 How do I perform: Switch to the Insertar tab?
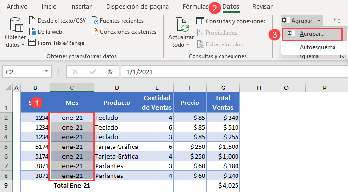coord(81,7)
